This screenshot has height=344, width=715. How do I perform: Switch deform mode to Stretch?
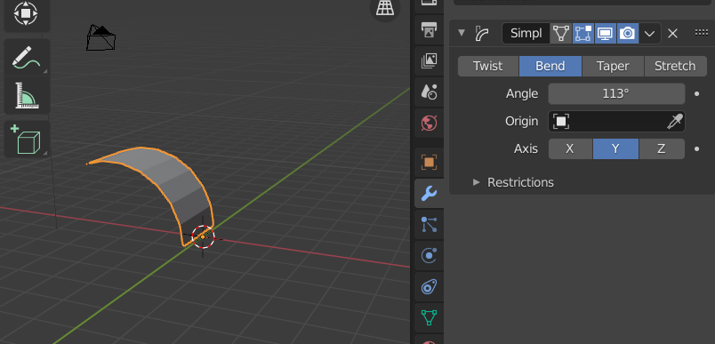(x=675, y=66)
